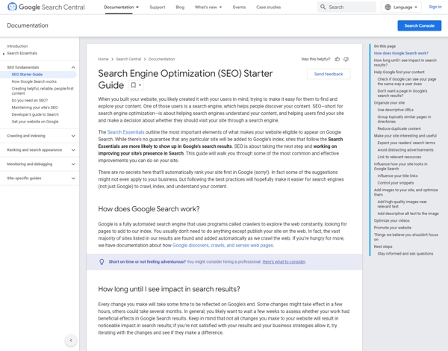Open the Language dropdown
The image size is (448, 351).
[401, 7]
